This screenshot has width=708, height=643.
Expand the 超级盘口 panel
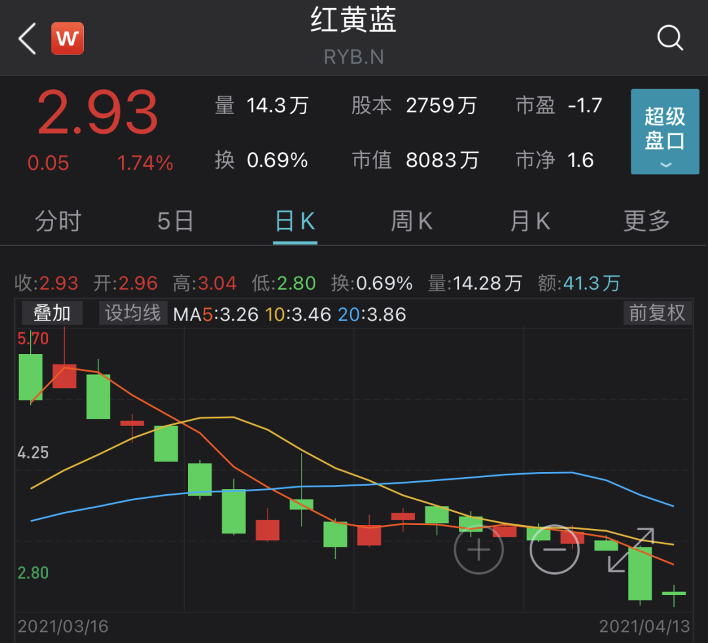pos(665,131)
